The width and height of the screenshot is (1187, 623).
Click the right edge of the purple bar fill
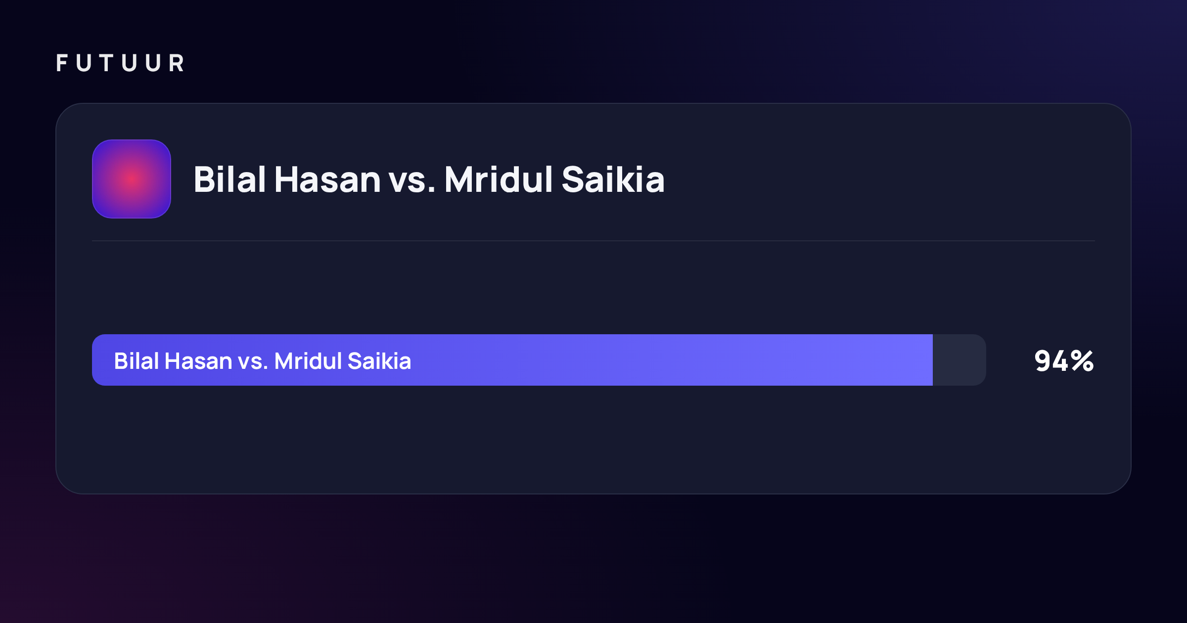point(931,360)
